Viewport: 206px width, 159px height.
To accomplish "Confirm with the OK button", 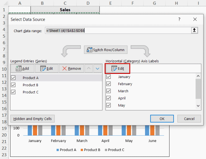I will (162, 119).
